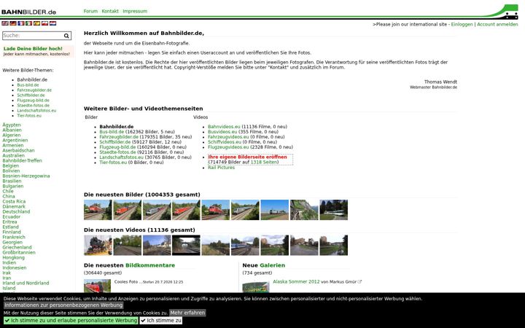Open Flugzeug-bild.de in main Bilder list

(117, 147)
